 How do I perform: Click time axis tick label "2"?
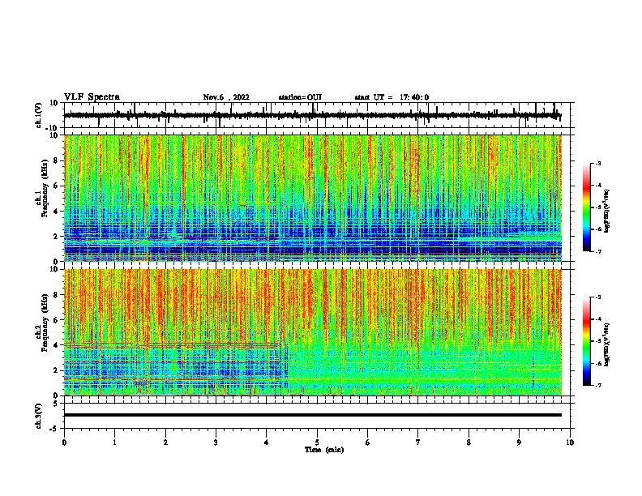[x=165, y=443]
